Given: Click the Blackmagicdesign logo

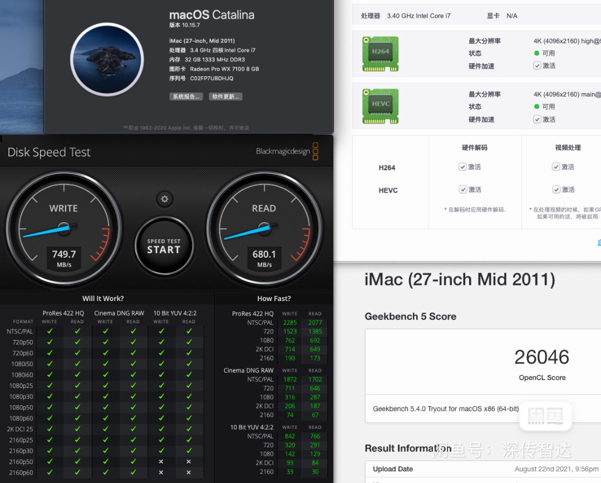Looking at the screenshot, I should (x=287, y=151).
